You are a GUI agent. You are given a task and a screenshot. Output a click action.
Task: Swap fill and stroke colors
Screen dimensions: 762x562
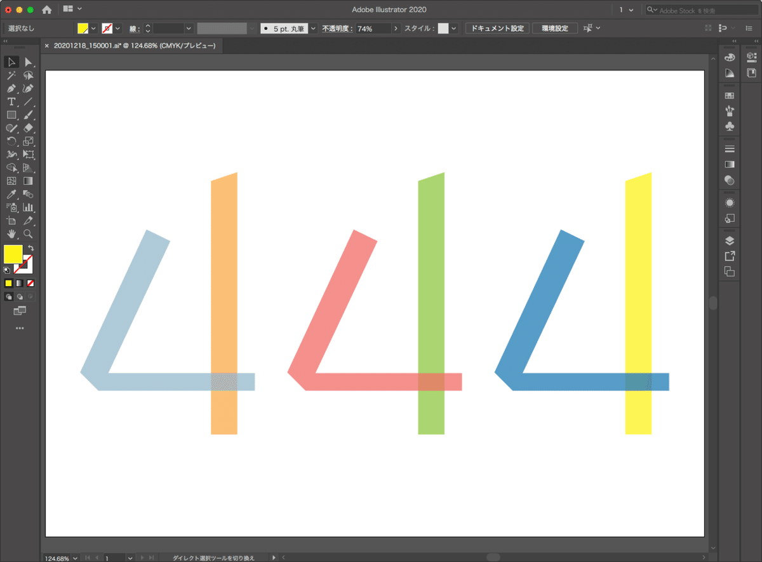(30, 248)
